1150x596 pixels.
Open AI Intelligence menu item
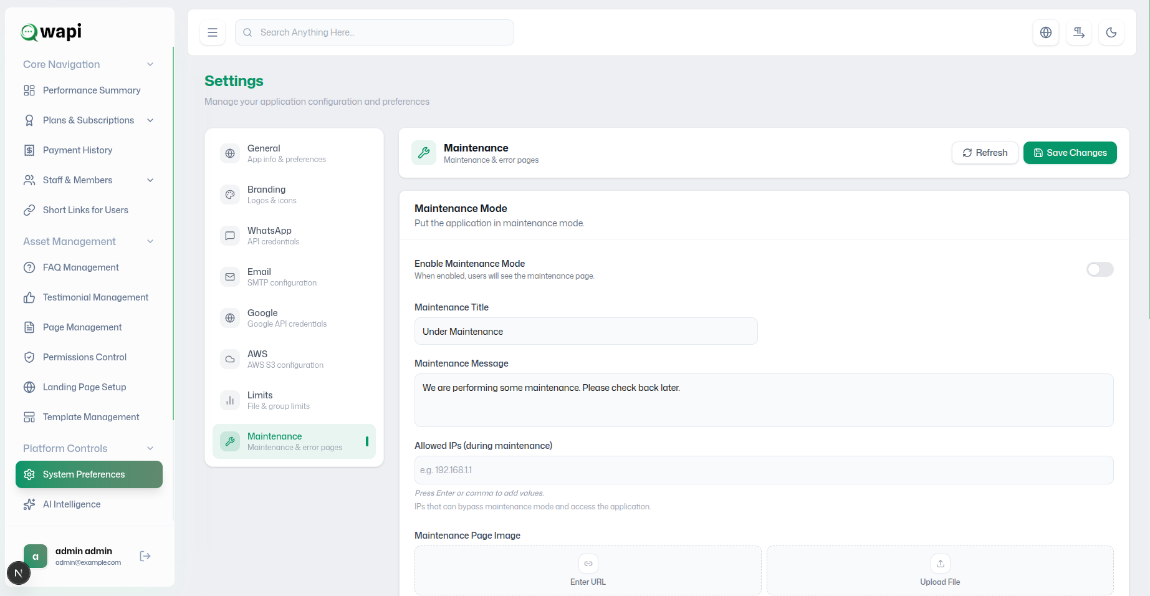point(89,504)
